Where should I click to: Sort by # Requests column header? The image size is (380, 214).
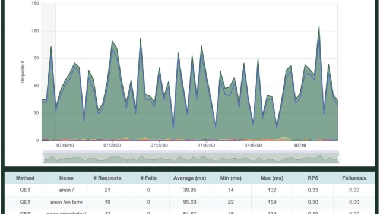pos(107,178)
